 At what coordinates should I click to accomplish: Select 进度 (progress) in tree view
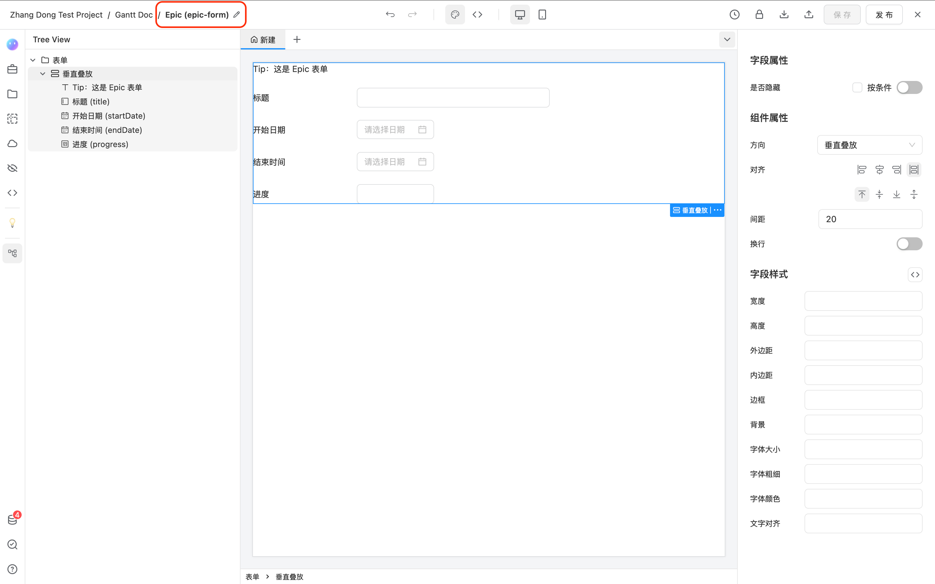click(x=100, y=144)
